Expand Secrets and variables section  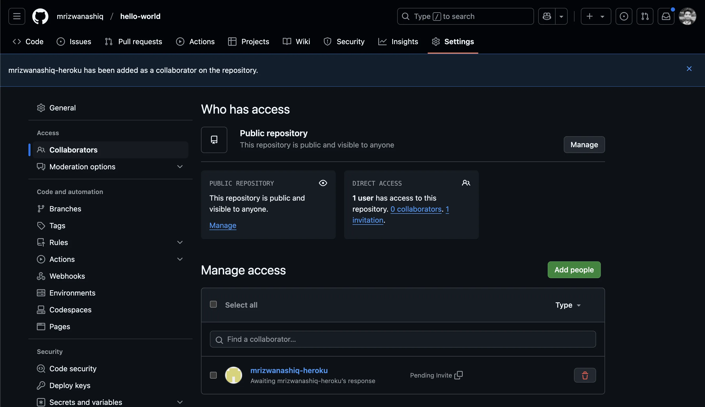110,402
